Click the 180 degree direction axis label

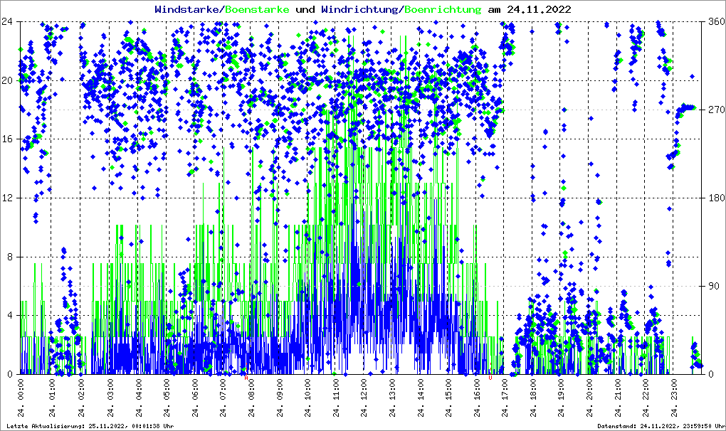[717, 198]
